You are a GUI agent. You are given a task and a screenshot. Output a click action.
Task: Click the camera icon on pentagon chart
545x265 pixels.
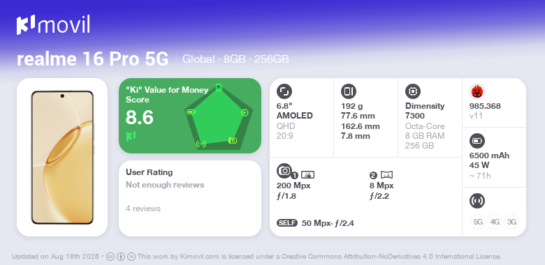(x=233, y=140)
